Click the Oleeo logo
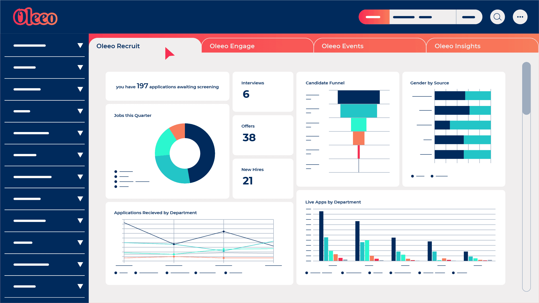This screenshot has width=539, height=303. 35,17
